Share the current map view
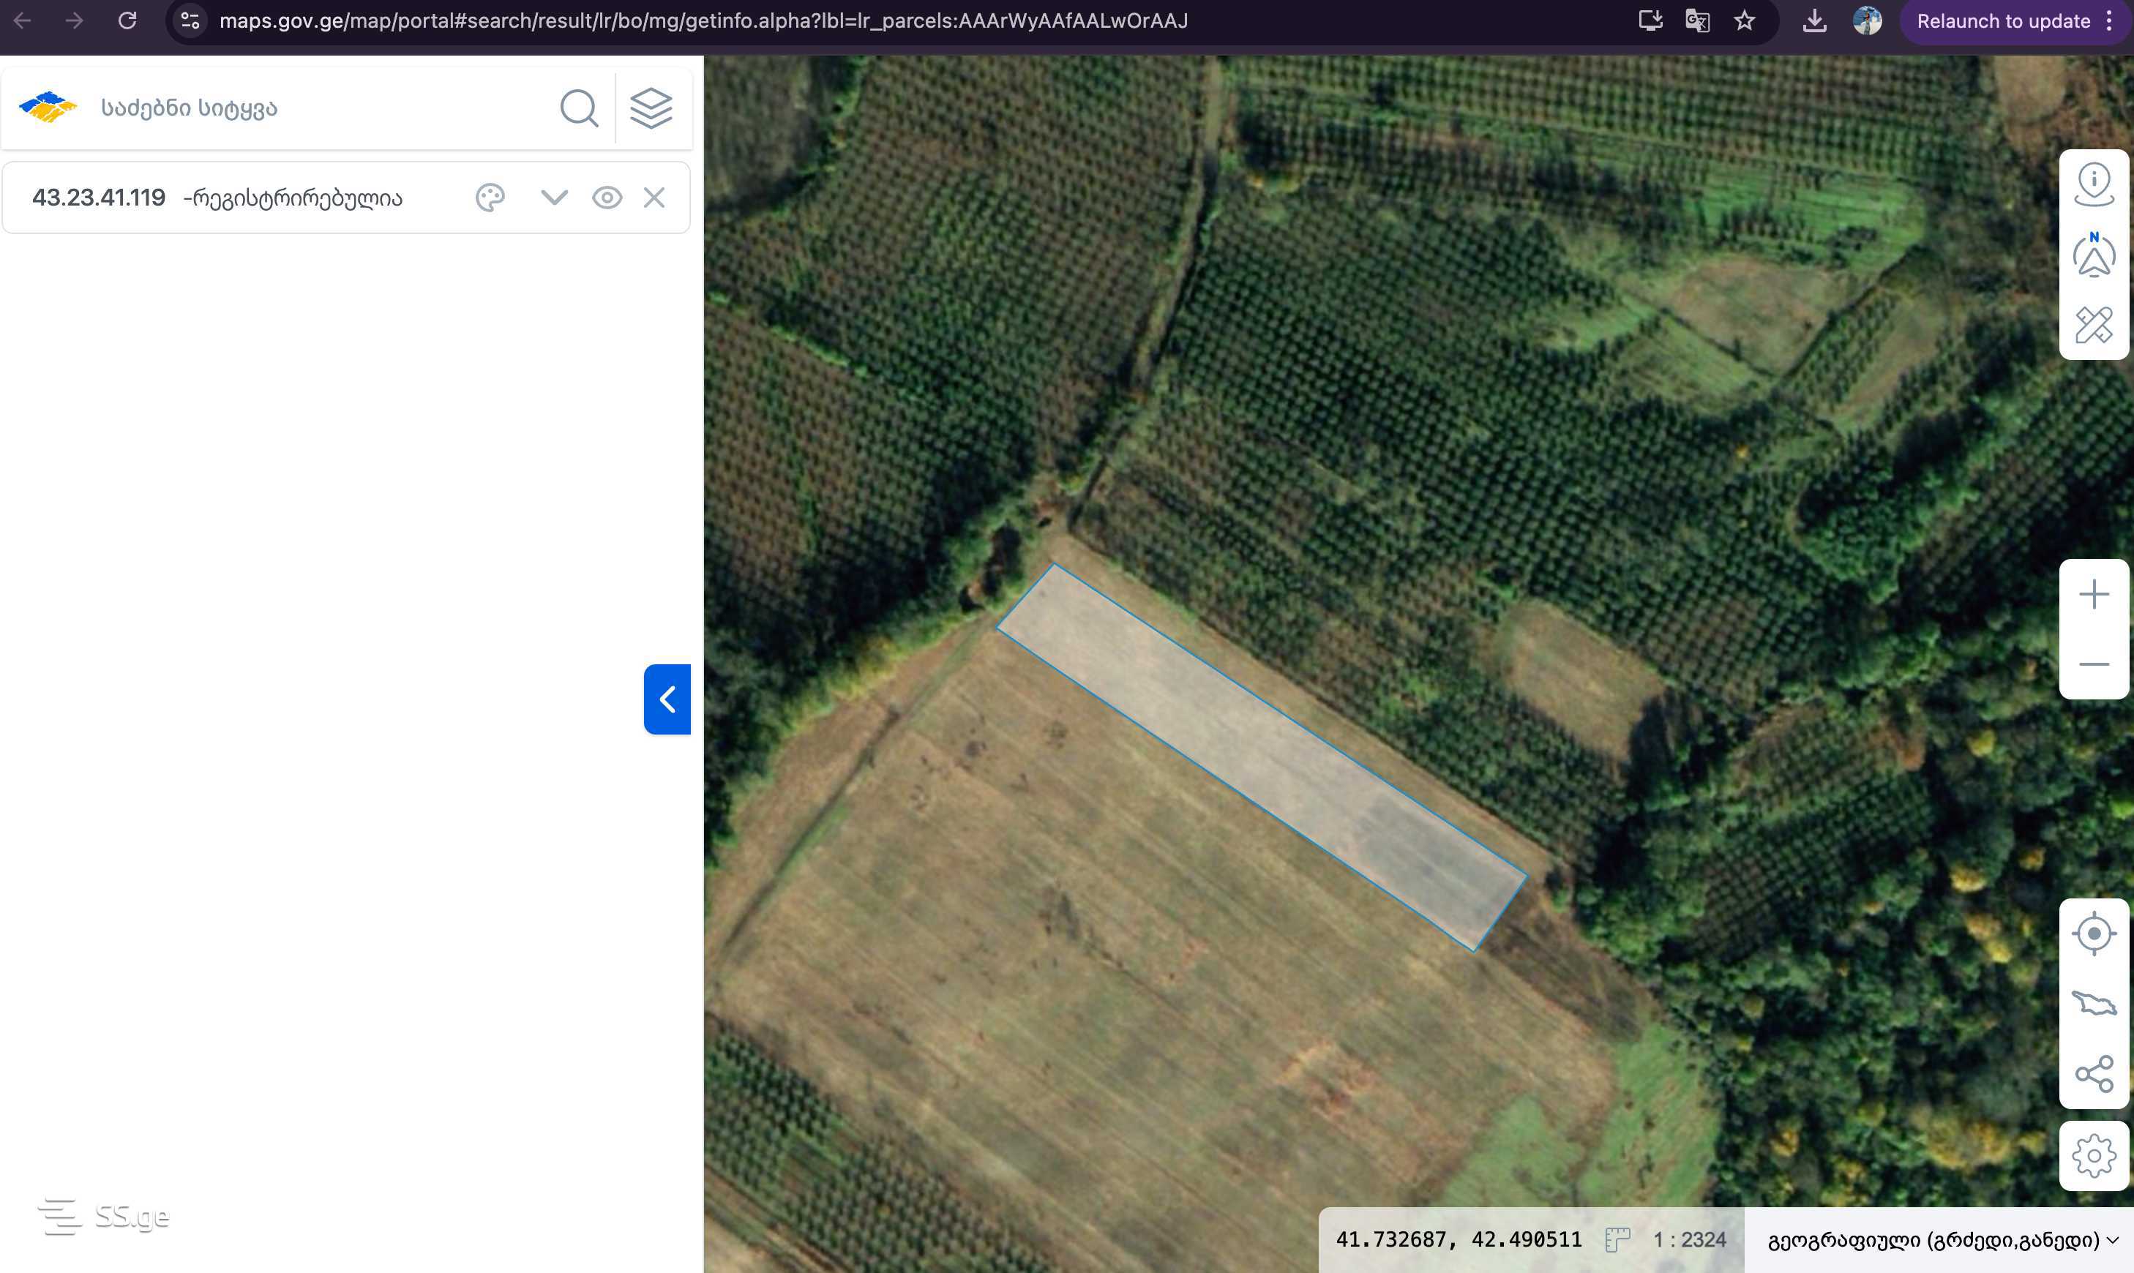The height and width of the screenshot is (1273, 2134). coord(2094,1074)
